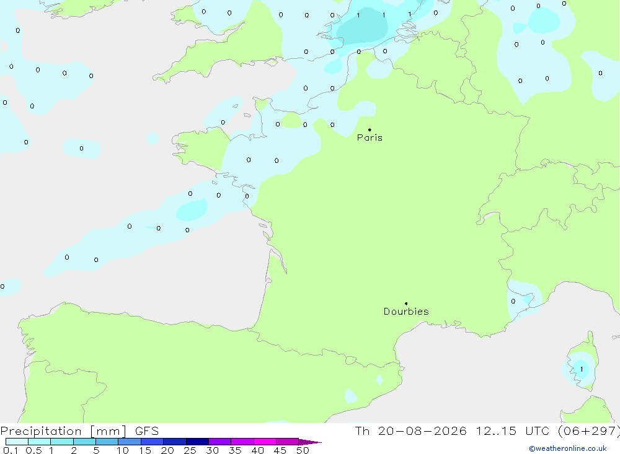Click the '(06+297)' forecast offset text

tap(589, 430)
